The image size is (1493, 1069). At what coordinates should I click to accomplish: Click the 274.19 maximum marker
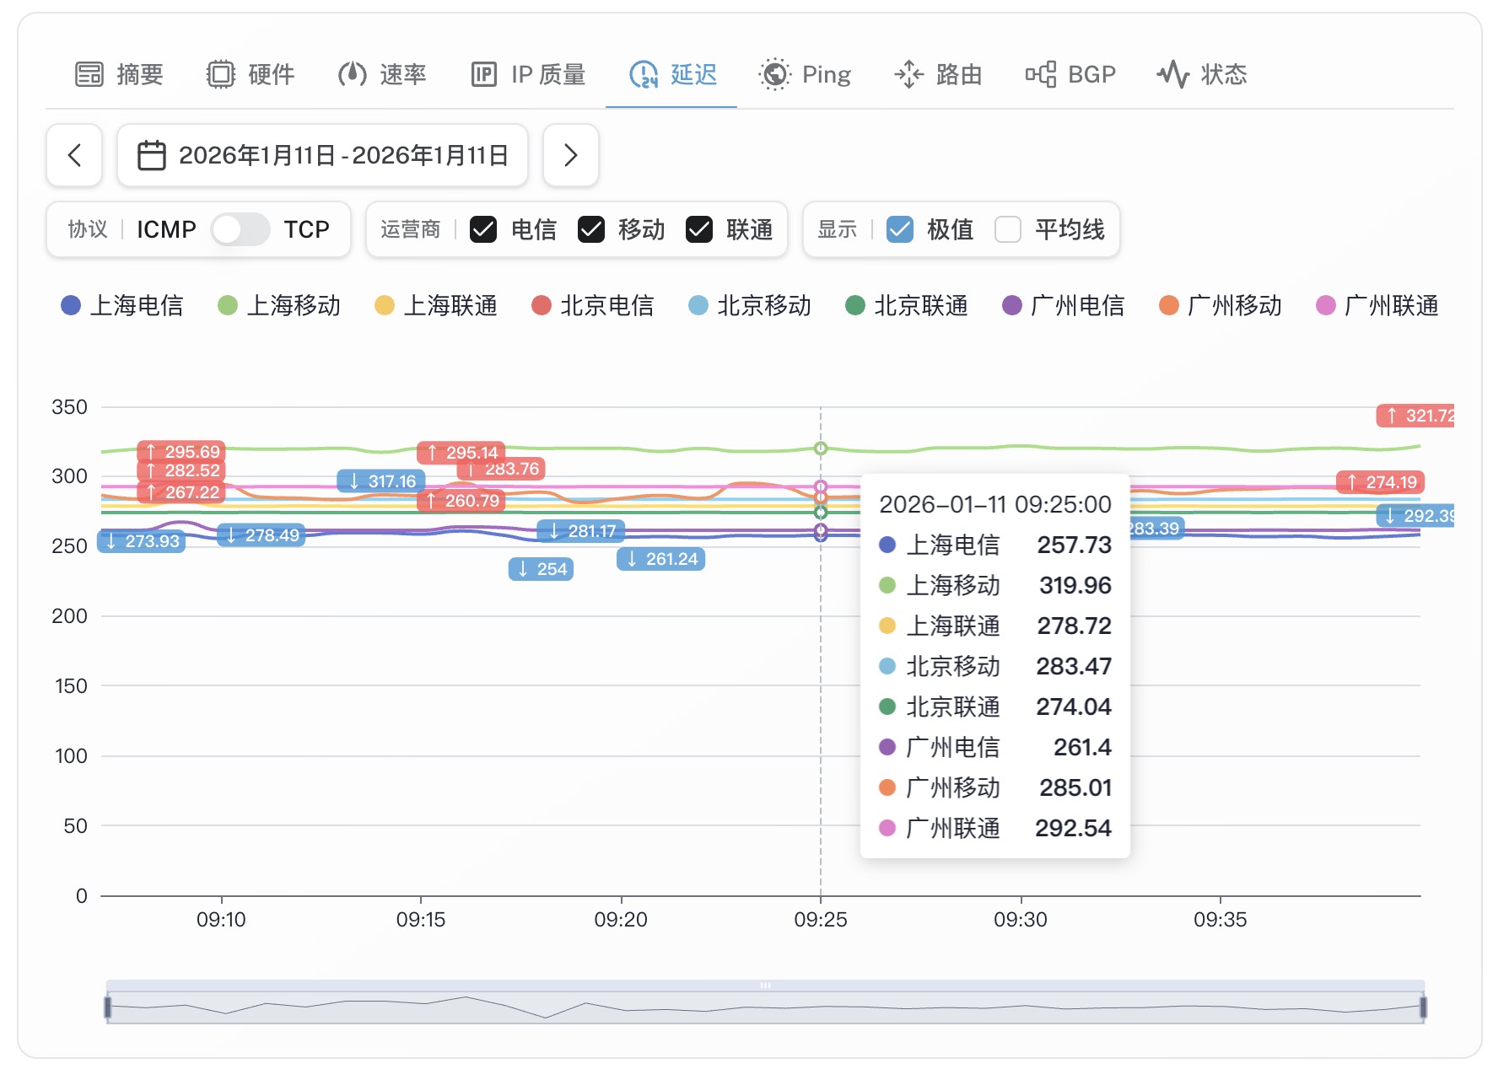pos(1381,482)
